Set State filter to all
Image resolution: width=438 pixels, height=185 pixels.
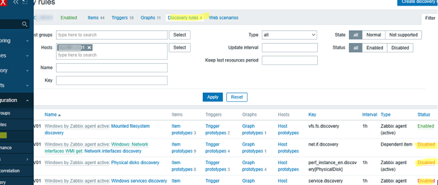356,35
